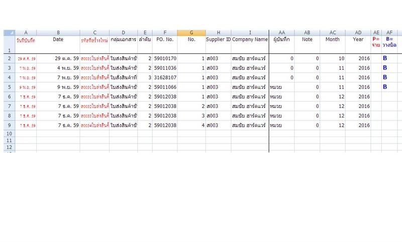
Task: Select column A header
Action: pos(26,33)
